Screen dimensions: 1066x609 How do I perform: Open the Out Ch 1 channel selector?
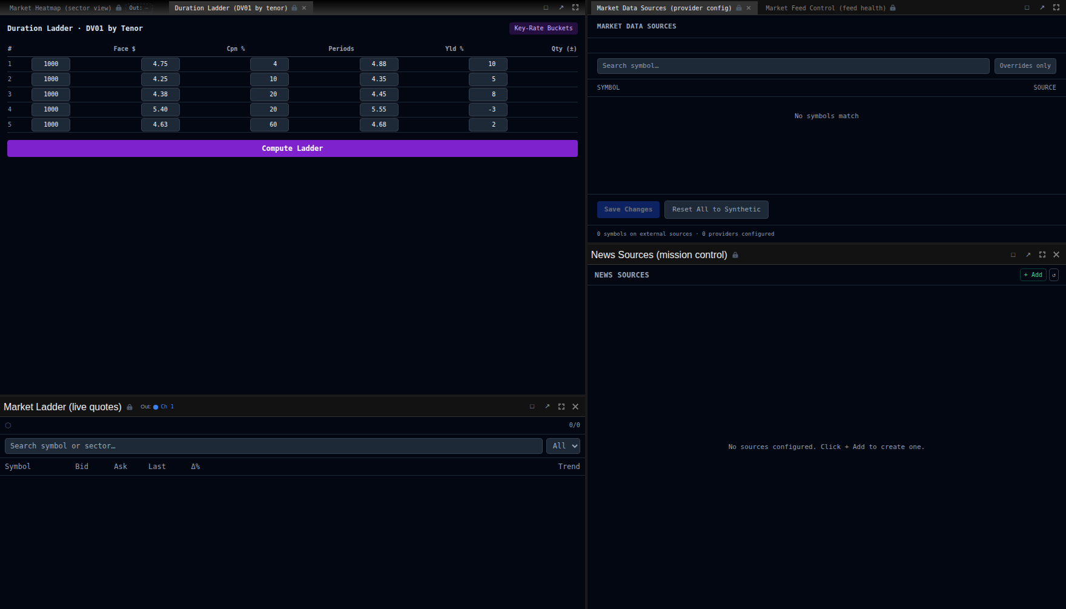pyautogui.click(x=157, y=407)
